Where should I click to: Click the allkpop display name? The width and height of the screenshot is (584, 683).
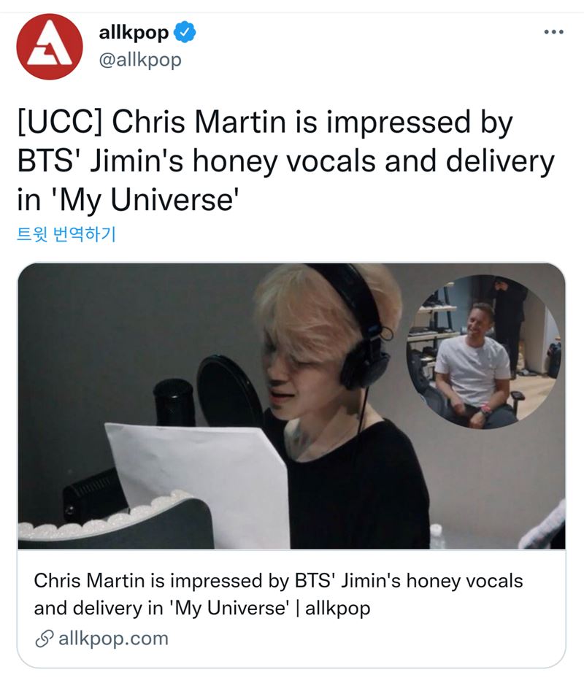[134, 33]
